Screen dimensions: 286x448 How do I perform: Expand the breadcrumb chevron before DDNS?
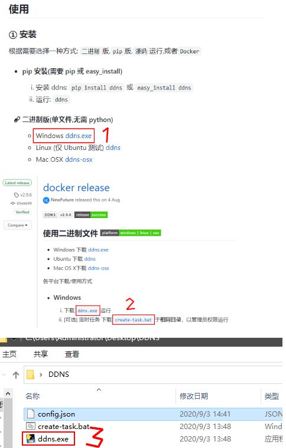point(41,375)
